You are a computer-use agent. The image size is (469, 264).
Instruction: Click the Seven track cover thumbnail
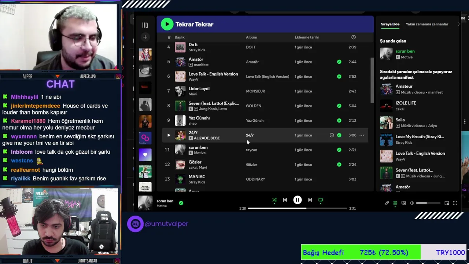[180, 106]
